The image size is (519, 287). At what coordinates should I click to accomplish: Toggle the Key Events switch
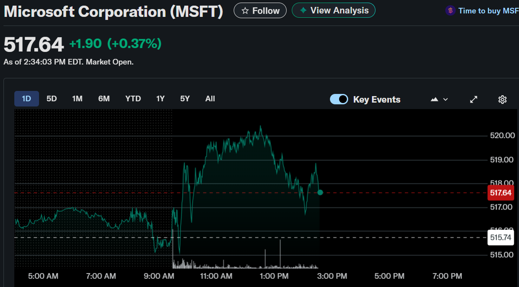[339, 100]
